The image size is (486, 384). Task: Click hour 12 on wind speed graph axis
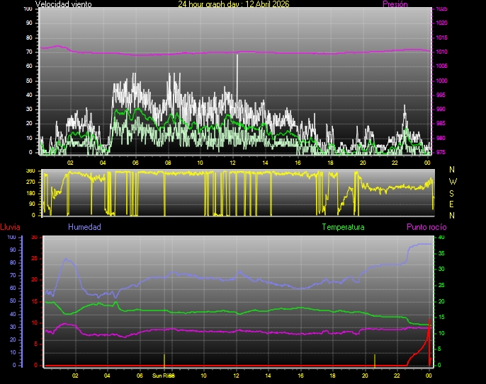[x=232, y=162]
